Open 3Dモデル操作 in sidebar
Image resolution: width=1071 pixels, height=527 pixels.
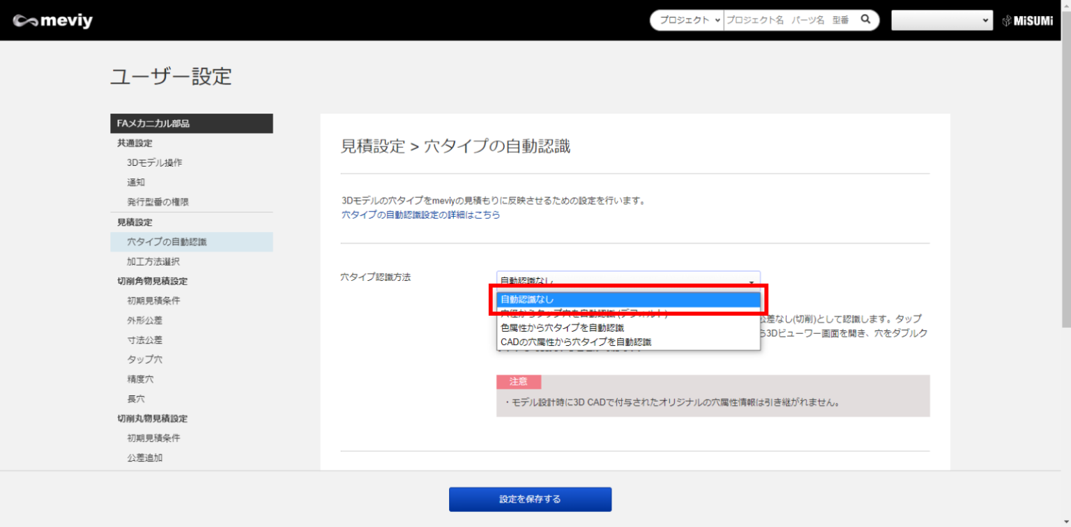[155, 162]
